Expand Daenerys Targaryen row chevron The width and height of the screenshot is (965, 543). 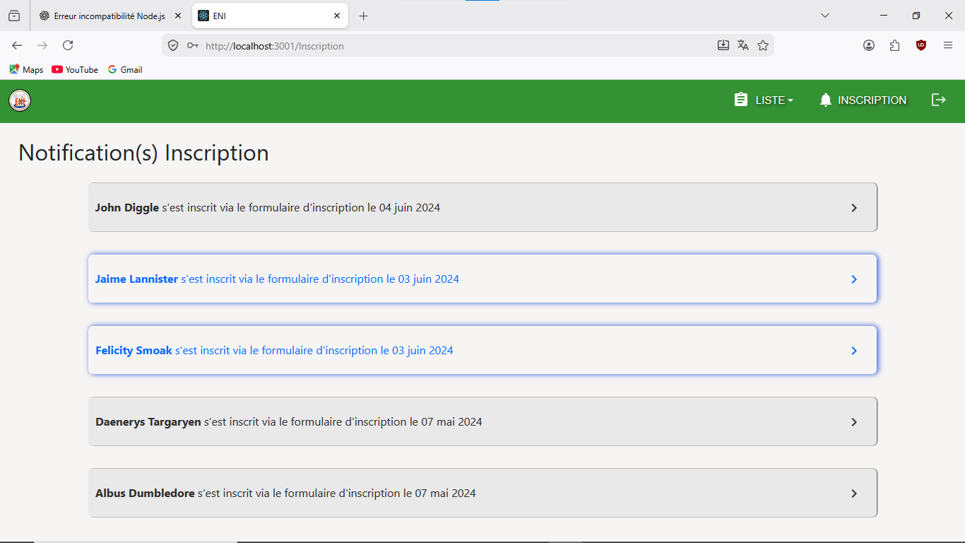coord(854,422)
